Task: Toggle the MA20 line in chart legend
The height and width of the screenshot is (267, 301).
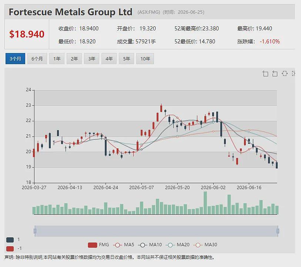Action: (x=177, y=245)
